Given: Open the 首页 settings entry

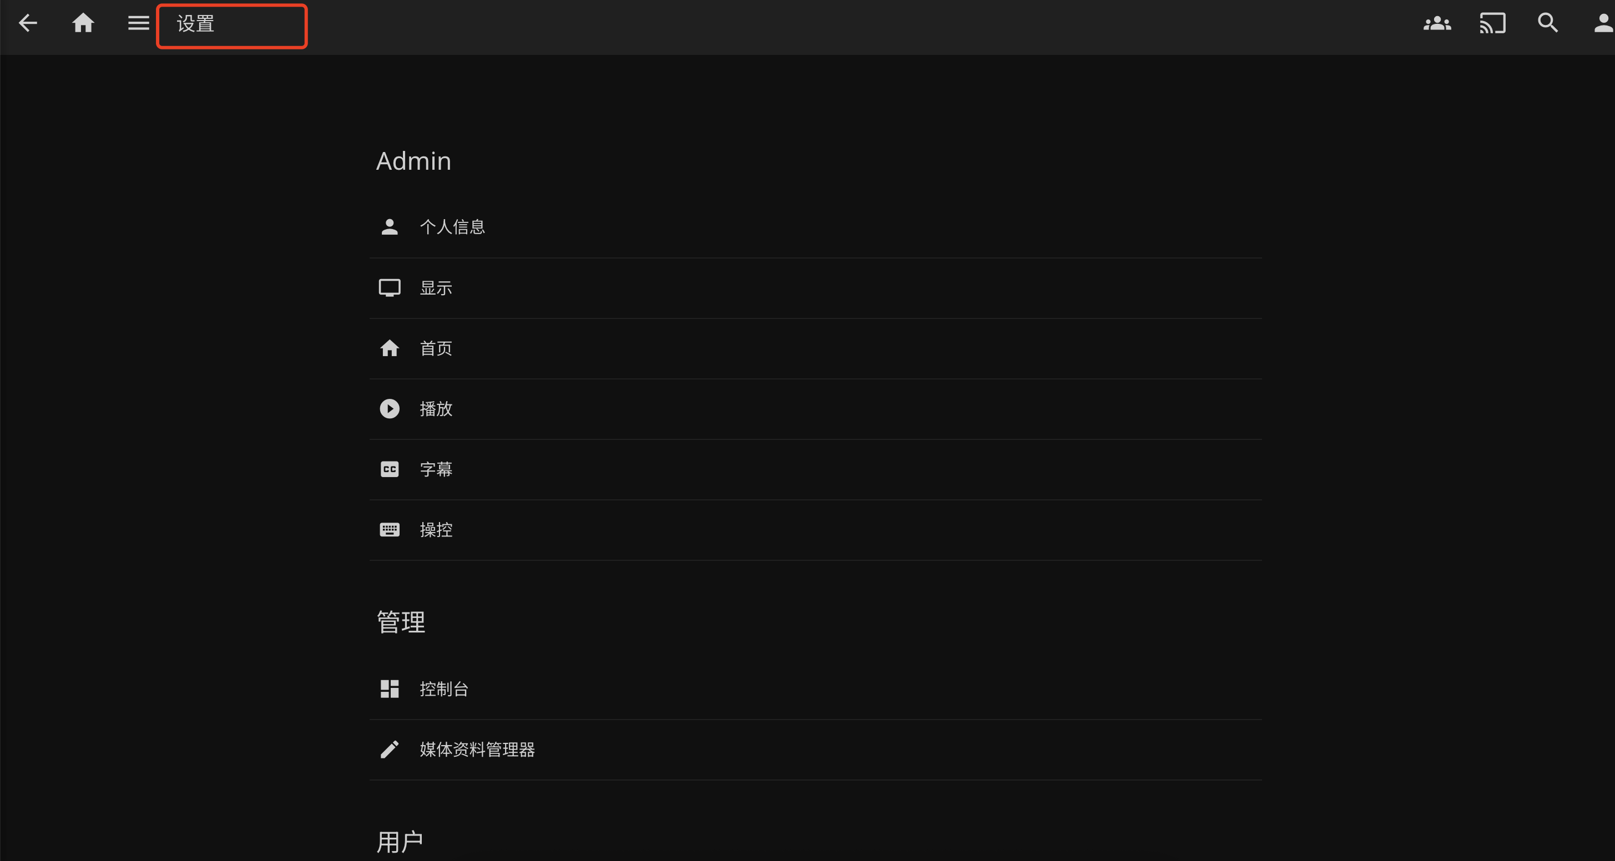Looking at the screenshot, I should coord(815,348).
